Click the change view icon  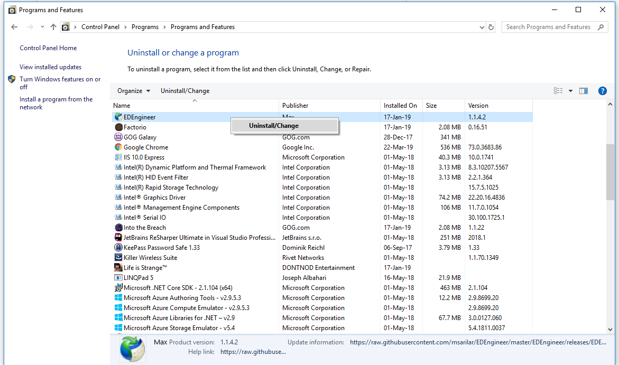[x=558, y=91]
